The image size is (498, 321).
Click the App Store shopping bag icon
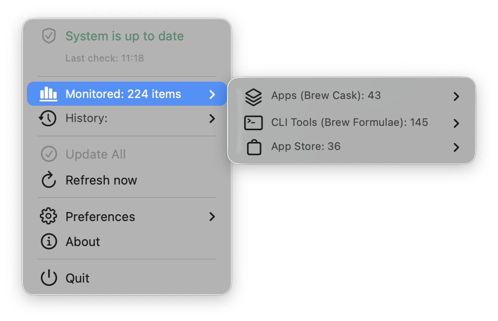[254, 147]
